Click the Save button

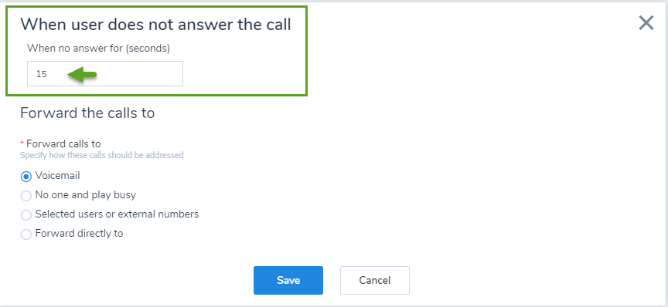288,280
